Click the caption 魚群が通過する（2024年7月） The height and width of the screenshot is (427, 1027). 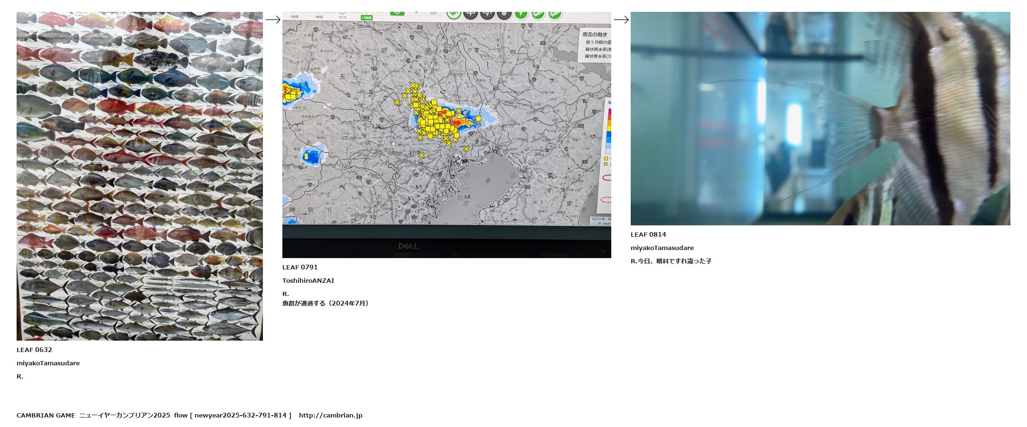326,303
